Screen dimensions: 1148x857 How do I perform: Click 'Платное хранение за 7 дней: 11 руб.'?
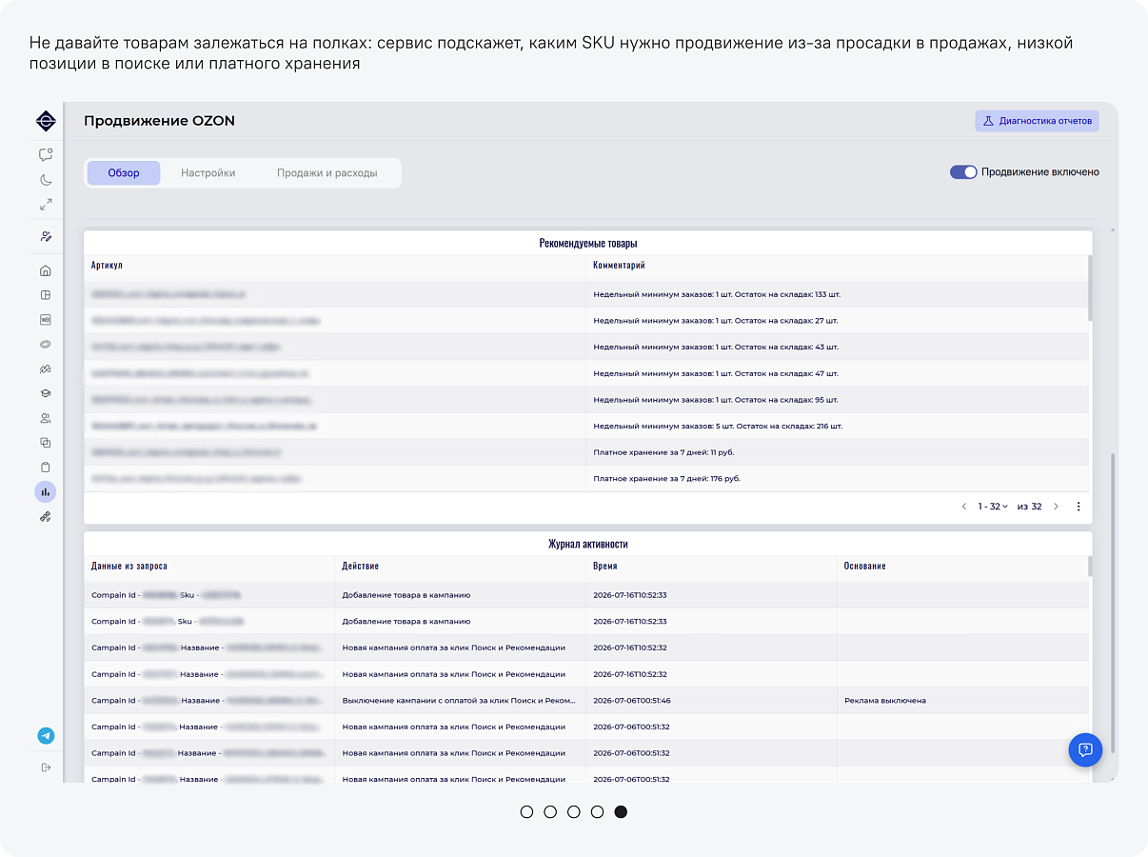coord(663,452)
